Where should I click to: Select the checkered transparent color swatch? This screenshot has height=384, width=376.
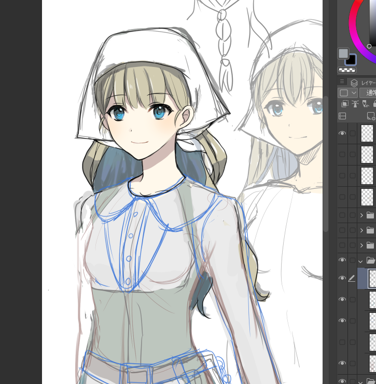tap(347, 70)
